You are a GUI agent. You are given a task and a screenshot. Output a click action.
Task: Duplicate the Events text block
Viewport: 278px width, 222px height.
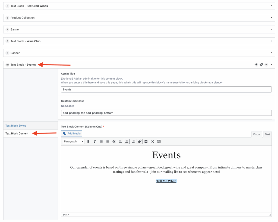click(x=261, y=65)
